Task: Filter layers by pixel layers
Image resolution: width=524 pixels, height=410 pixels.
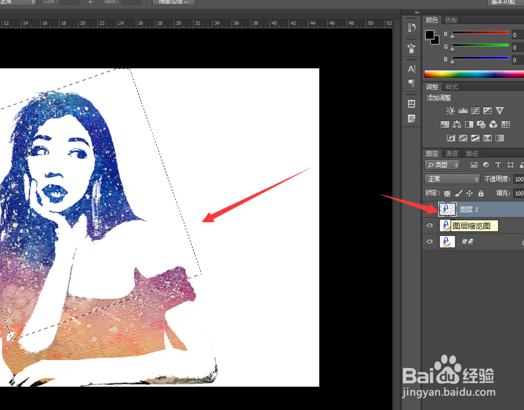Action: point(474,164)
